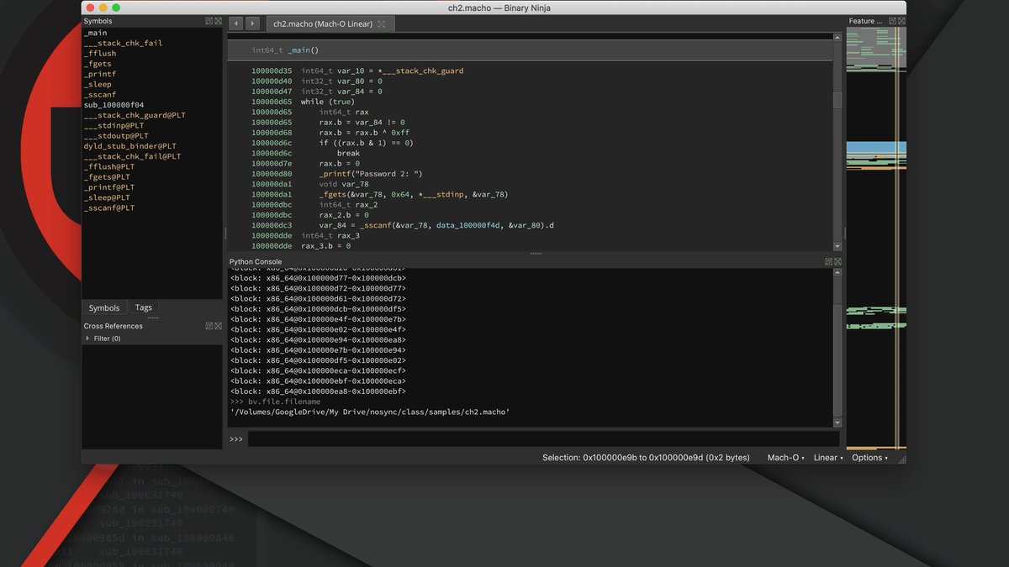Click the _sscanf call in code

tap(374, 225)
